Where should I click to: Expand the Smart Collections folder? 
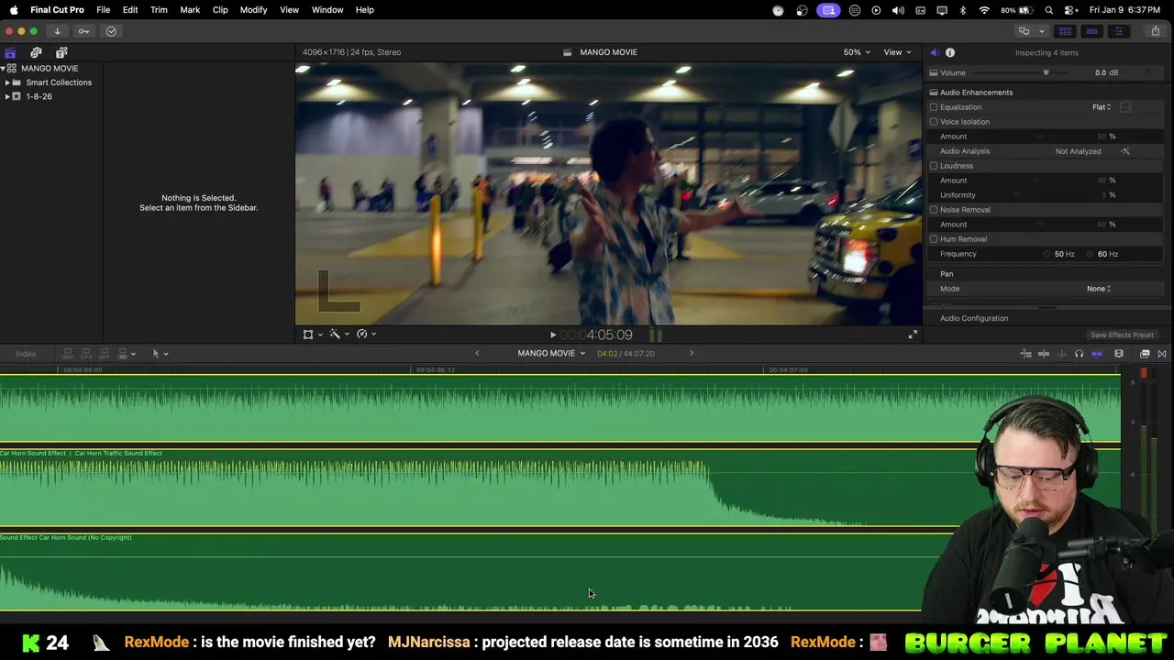[x=7, y=82]
